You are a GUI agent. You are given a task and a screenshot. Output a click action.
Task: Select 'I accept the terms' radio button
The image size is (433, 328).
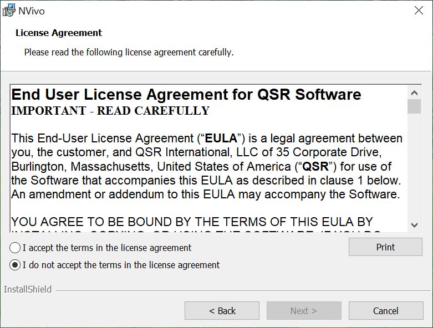pyautogui.click(x=15, y=248)
